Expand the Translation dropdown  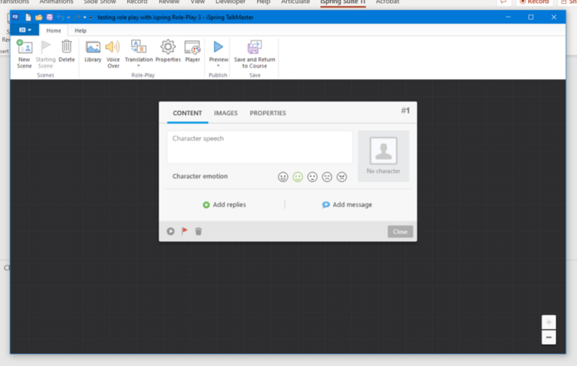tap(138, 65)
